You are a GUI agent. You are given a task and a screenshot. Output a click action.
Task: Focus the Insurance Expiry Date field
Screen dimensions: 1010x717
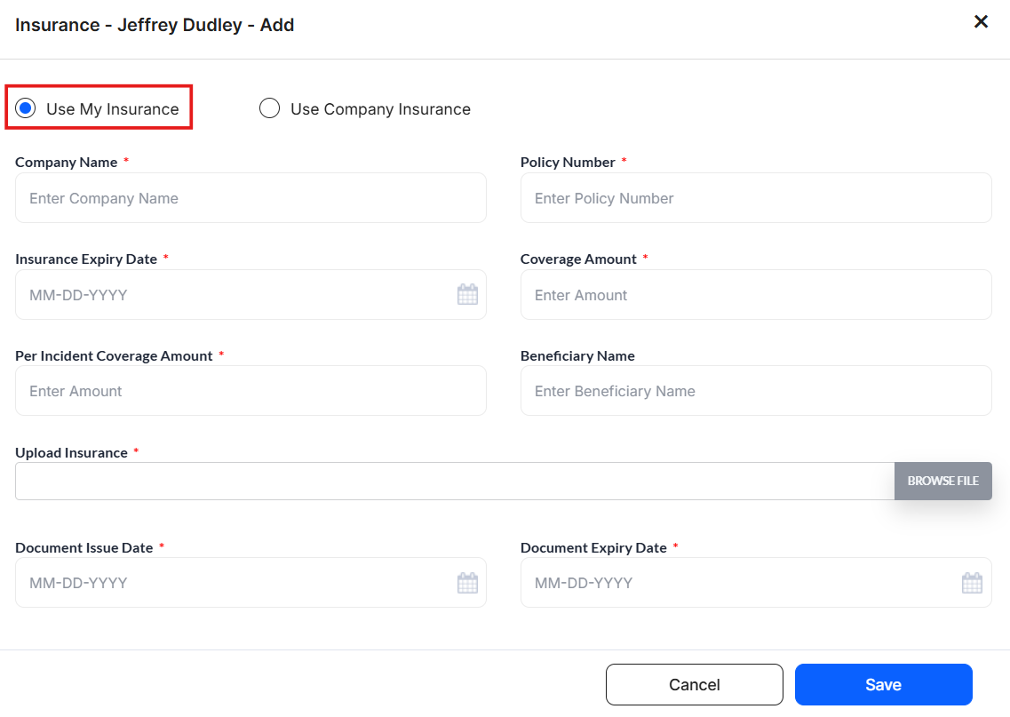251,294
